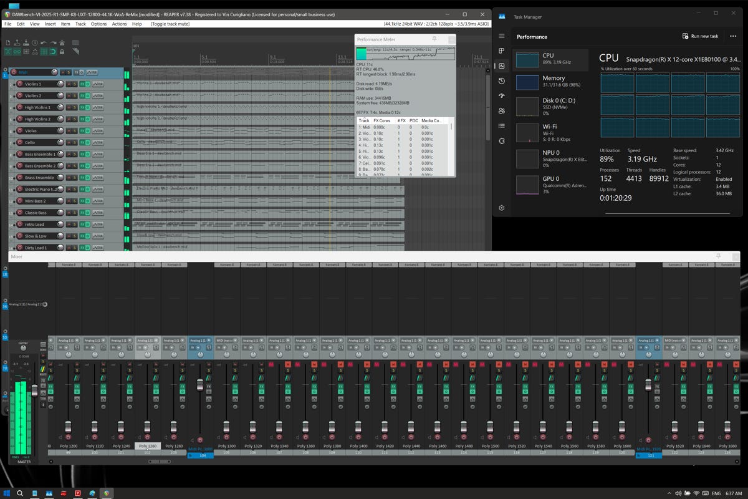
Task: Open the Options menu in REAPER
Action: coord(98,24)
